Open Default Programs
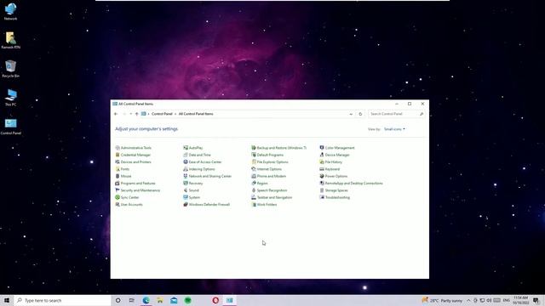This screenshot has width=545, height=306. [267, 155]
